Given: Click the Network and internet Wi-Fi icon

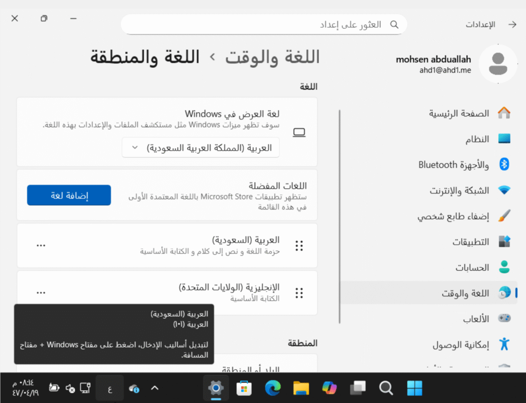Looking at the screenshot, I should 504,190.
